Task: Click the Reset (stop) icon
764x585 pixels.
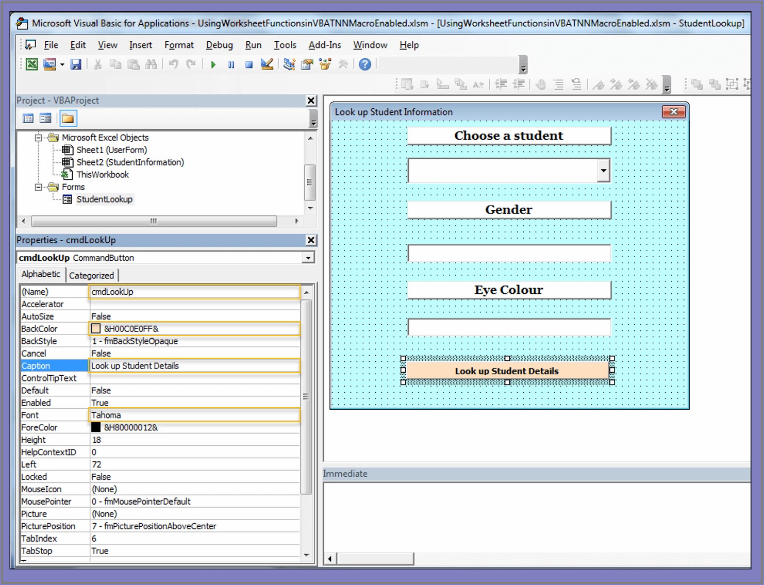Action: click(x=249, y=64)
